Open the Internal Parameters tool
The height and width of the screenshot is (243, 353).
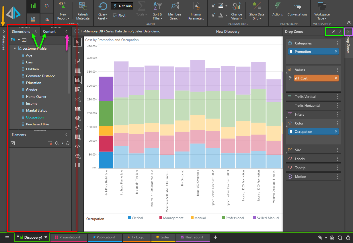(197, 6)
